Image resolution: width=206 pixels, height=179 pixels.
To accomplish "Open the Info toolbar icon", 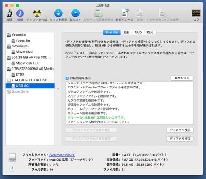I will 20,14.
